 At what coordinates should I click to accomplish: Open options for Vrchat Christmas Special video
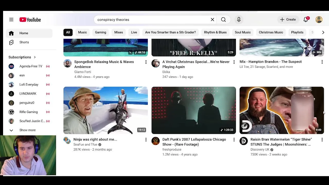pyautogui.click(x=234, y=62)
